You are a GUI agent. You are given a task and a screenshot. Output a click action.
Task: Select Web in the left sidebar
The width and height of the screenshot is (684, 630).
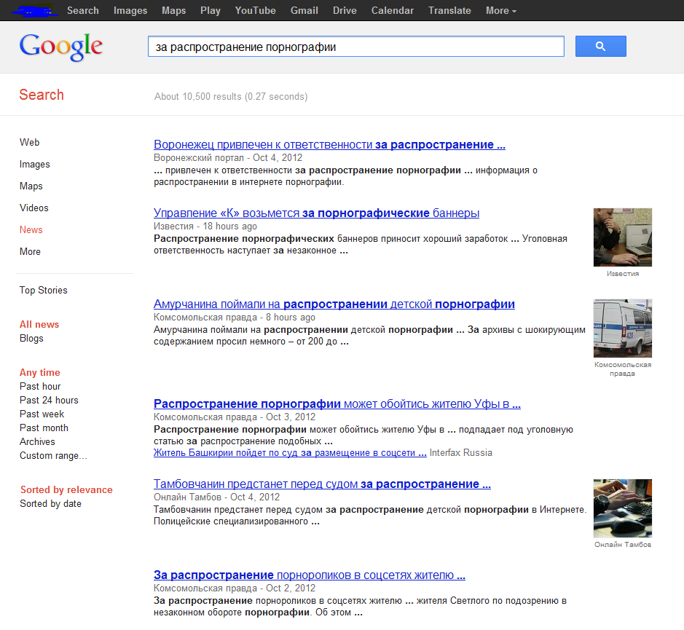(30, 142)
